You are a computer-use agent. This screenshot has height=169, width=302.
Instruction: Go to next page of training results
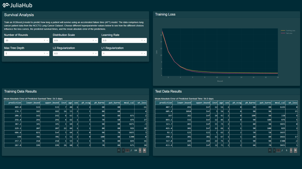point(140,150)
